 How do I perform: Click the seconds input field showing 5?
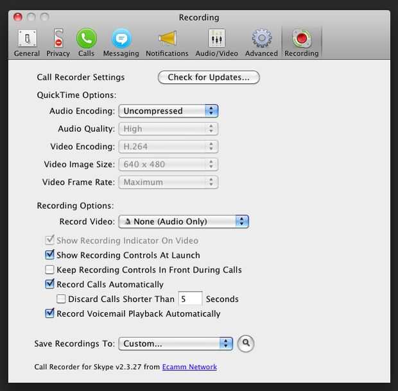point(191,299)
